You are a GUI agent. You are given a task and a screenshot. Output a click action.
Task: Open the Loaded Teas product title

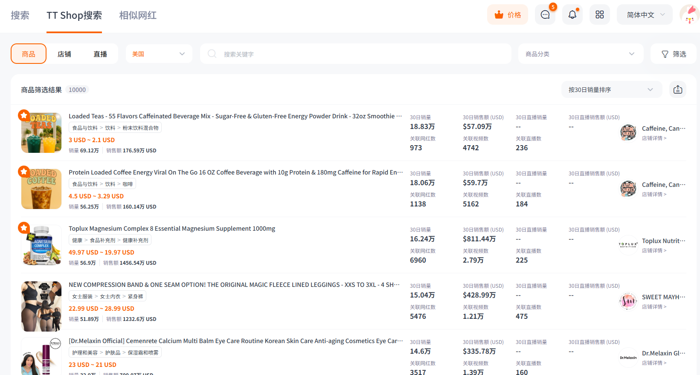point(235,116)
